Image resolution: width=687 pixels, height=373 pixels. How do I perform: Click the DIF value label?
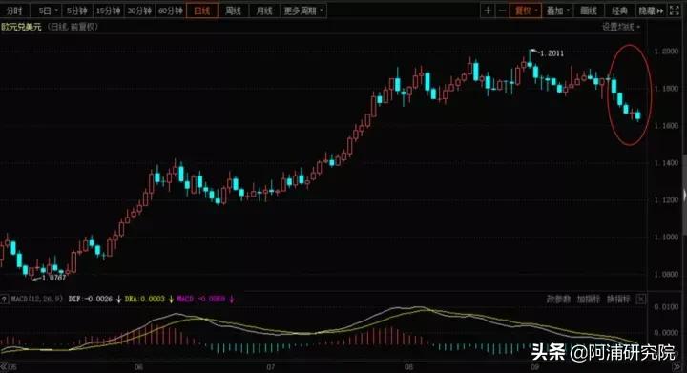[x=91, y=299]
